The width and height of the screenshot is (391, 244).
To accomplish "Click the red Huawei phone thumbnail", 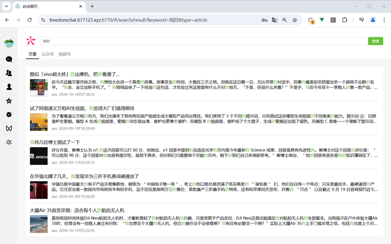I will point(39,190).
